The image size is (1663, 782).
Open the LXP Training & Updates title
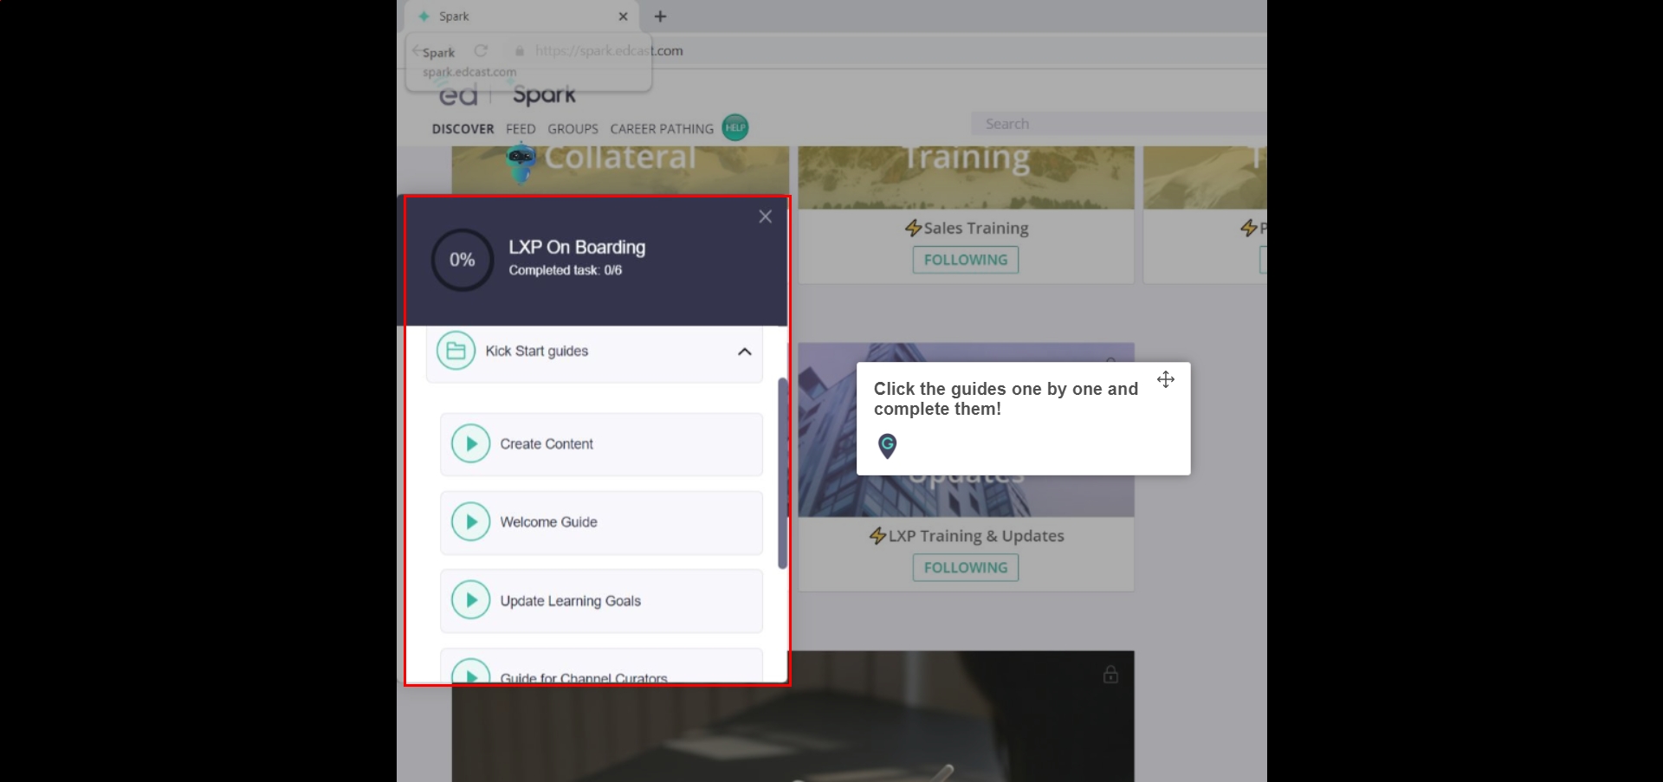[x=976, y=536]
